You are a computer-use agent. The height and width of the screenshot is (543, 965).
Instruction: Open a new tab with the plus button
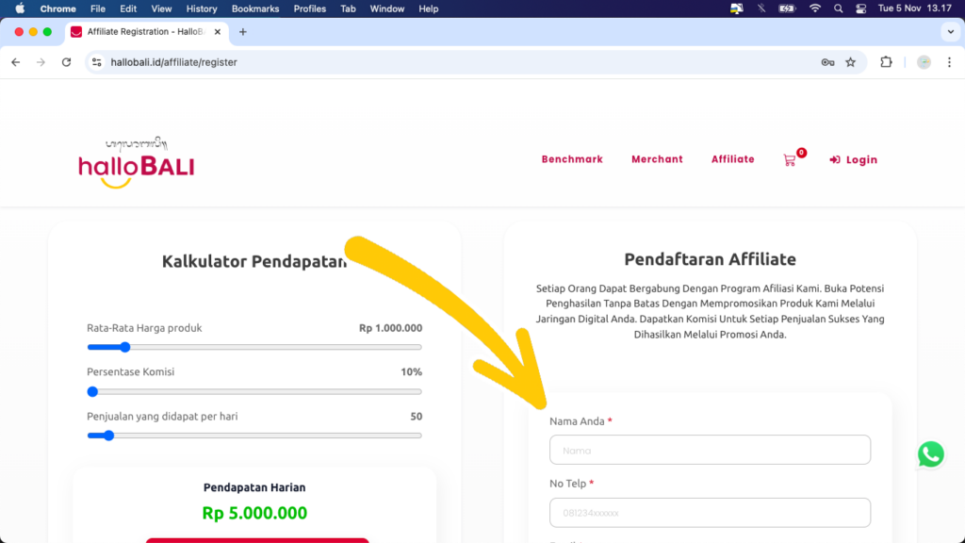[x=242, y=32]
